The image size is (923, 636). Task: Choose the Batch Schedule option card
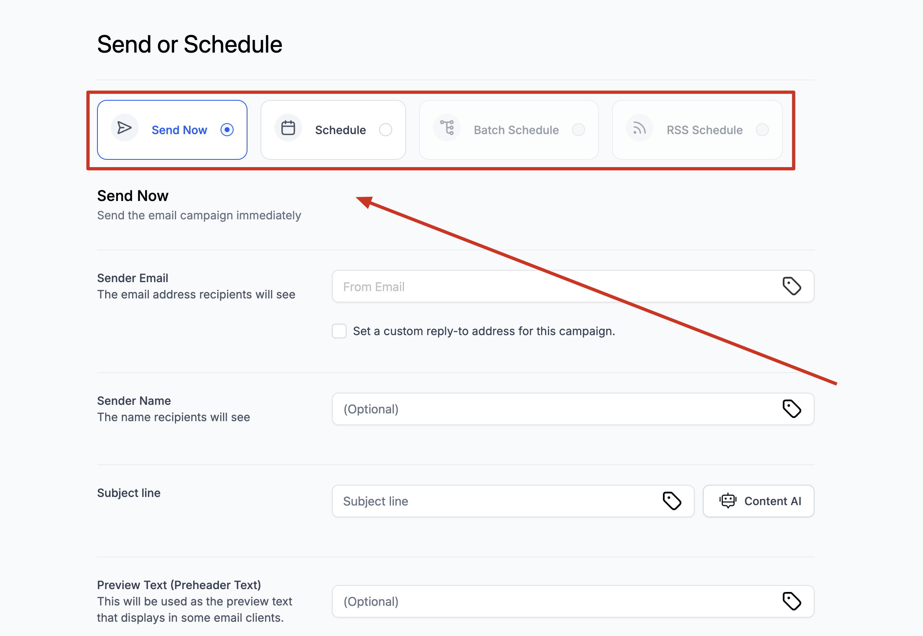(x=516, y=130)
